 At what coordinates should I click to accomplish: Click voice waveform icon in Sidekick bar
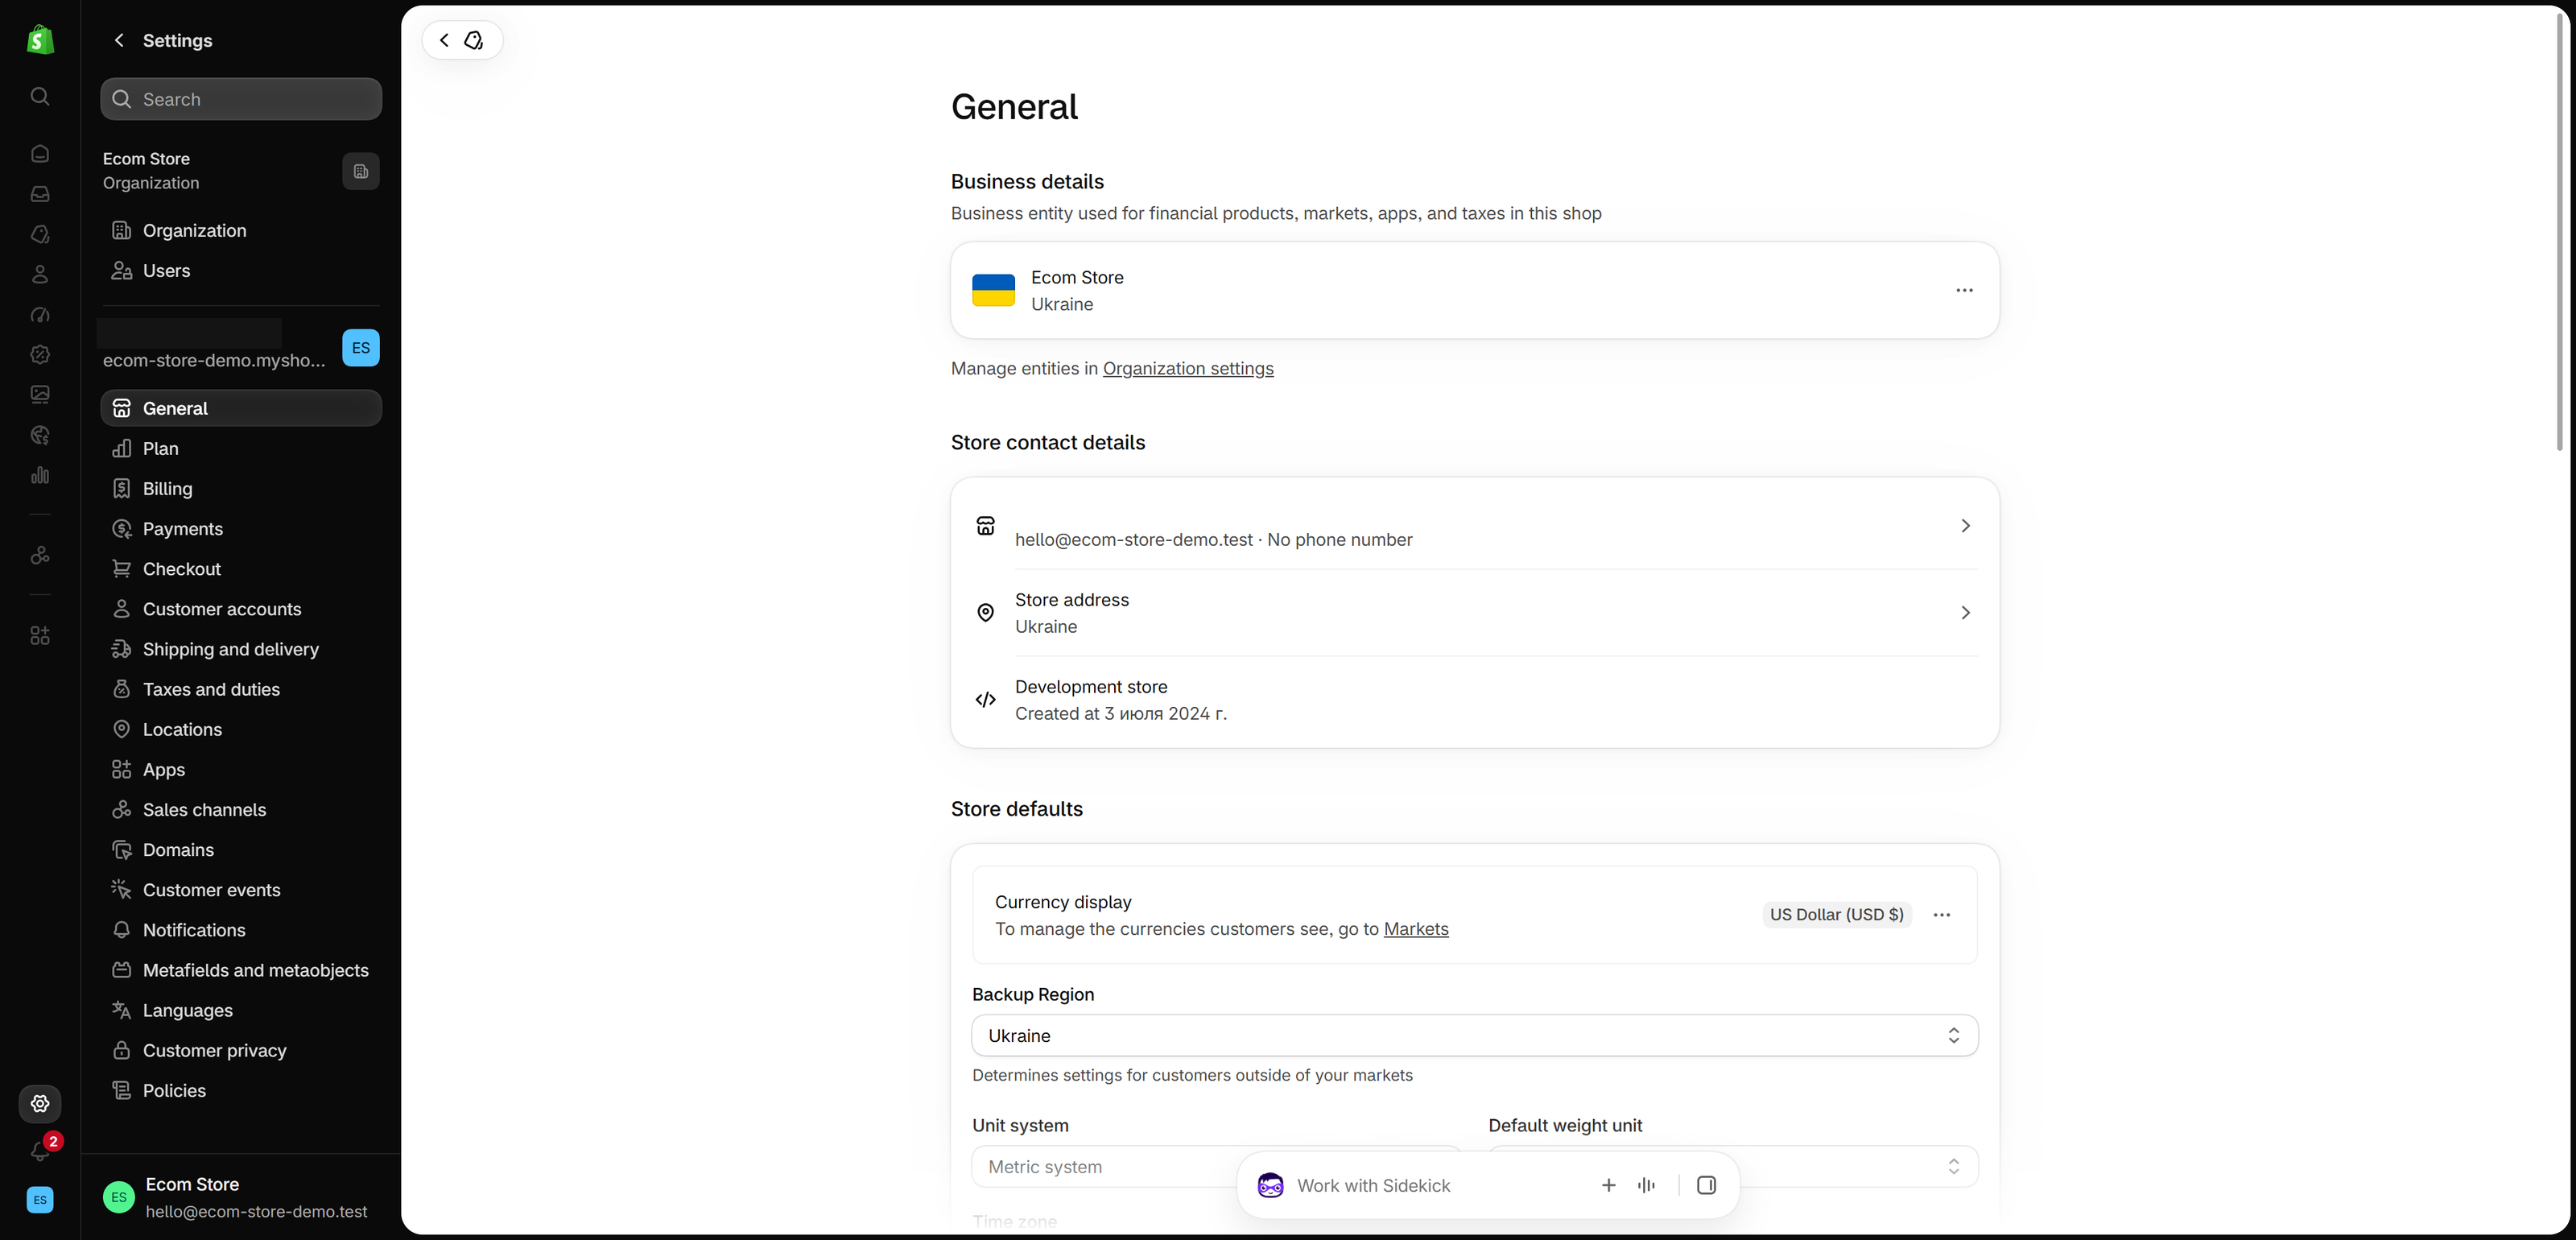[x=1647, y=1185]
